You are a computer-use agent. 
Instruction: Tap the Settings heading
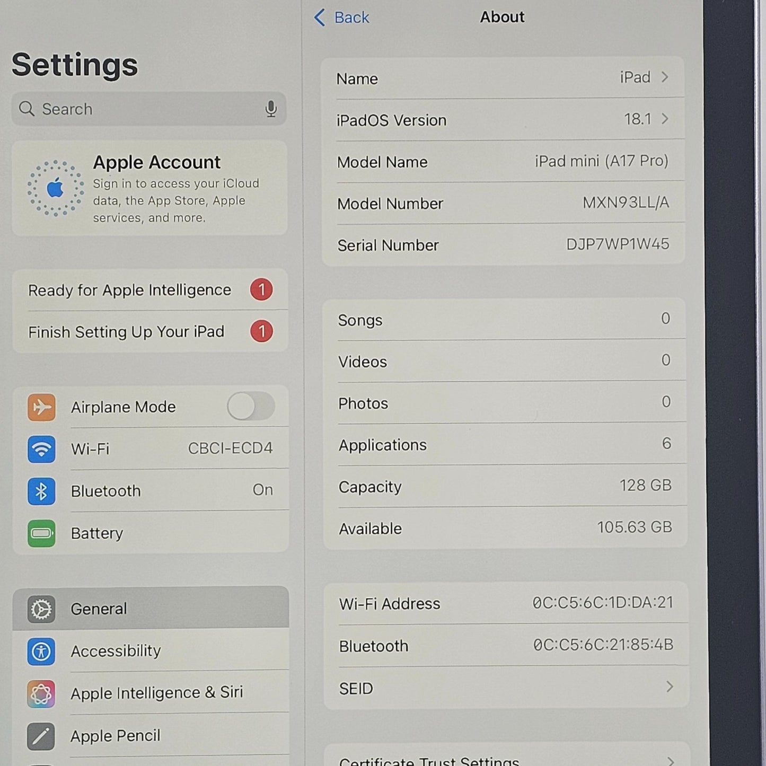[75, 65]
